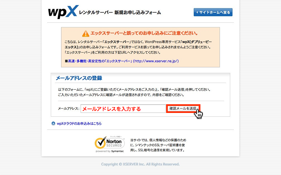This screenshot has height=175, width=281.
Task: Click the wpX logo
Action: [x=63, y=12]
